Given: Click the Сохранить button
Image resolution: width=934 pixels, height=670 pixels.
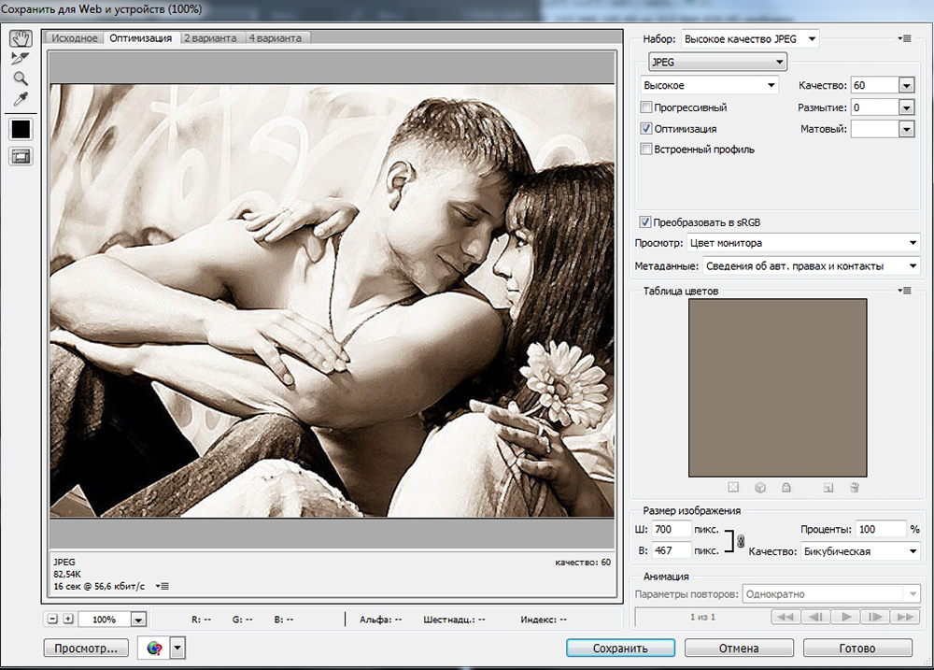Looking at the screenshot, I should coord(620,648).
